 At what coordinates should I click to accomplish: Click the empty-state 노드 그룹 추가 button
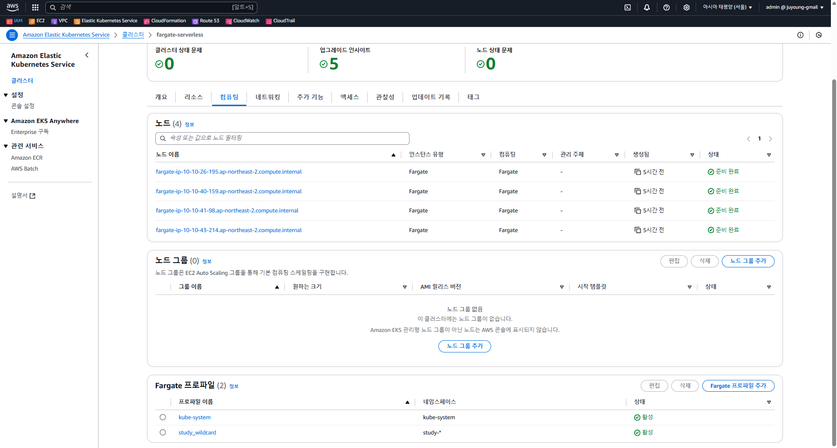click(465, 346)
